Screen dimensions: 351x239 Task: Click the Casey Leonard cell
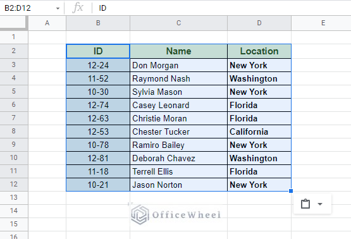(x=178, y=105)
